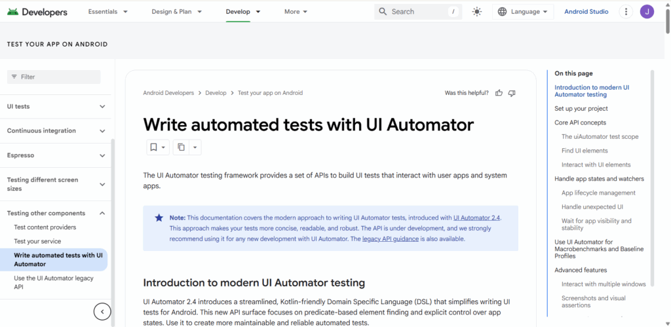Jump to Handle unexpected UI
671x327 pixels.
click(x=592, y=206)
